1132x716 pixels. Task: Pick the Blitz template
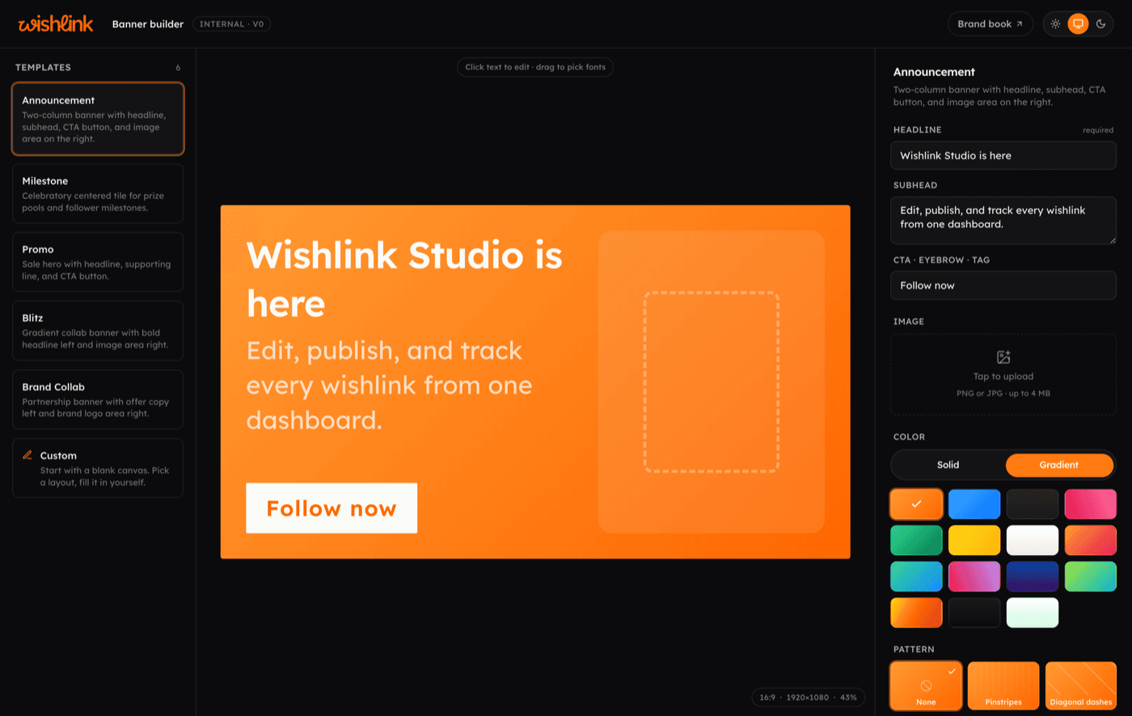tap(98, 331)
